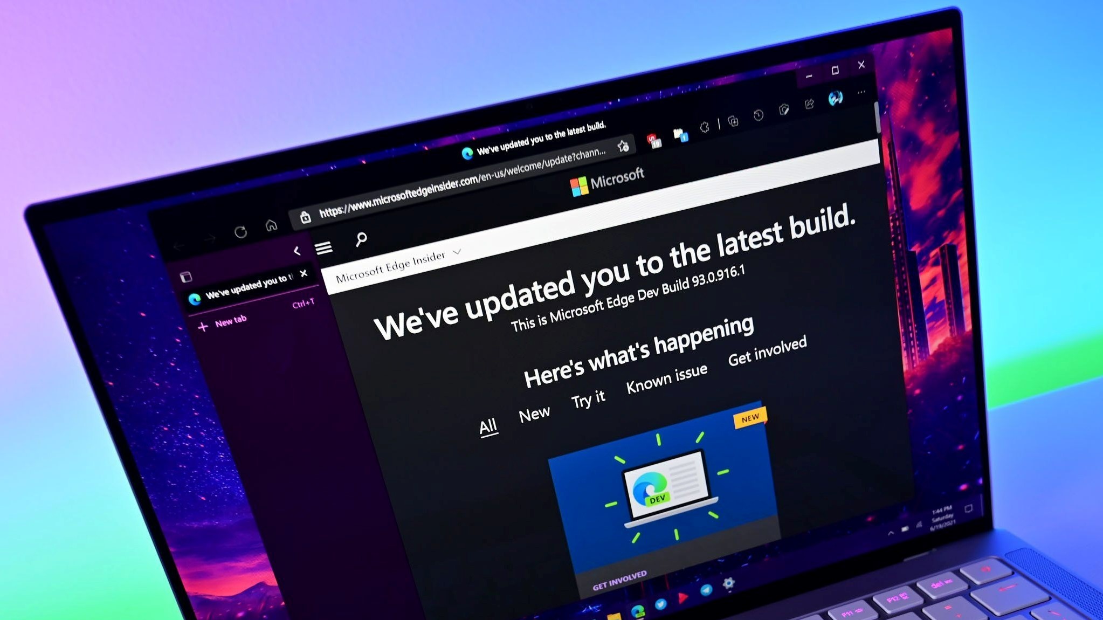Screen dimensions: 1103x620
Task: Click the Edge settings and more menu icon
Action: tap(865, 97)
